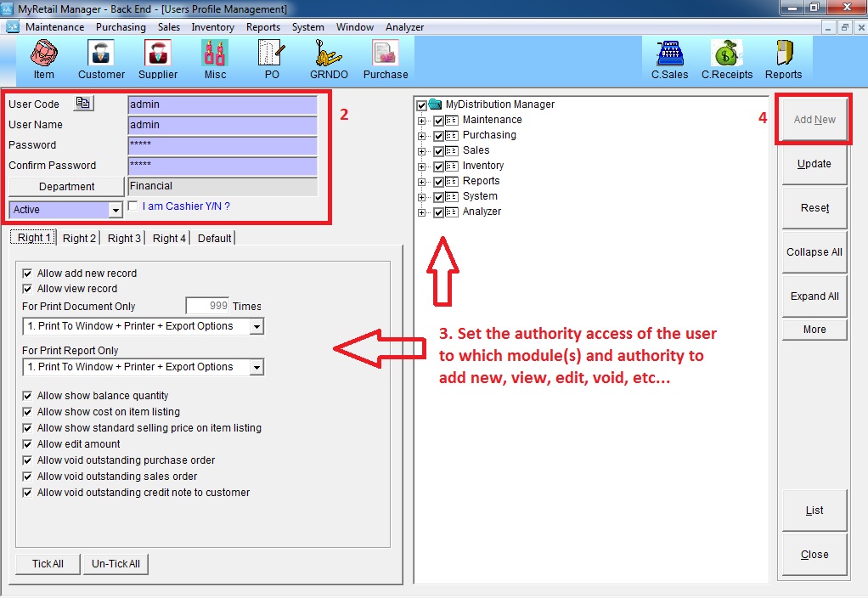
Task: Launch the C.Sales cash register icon
Action: [669, 56]
